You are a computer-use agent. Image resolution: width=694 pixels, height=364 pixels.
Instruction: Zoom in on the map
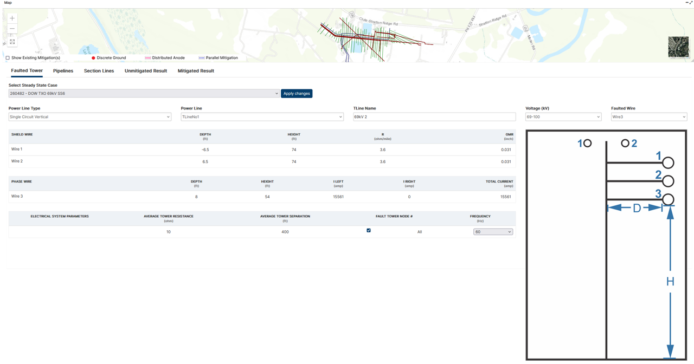click(x=11, y=18)
